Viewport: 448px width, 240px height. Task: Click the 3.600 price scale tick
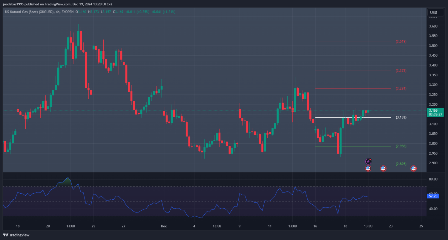433,26
